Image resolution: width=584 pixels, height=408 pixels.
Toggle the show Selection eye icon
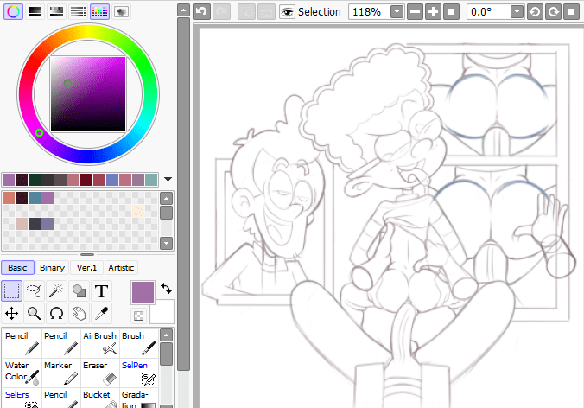[x=287, y=12]
